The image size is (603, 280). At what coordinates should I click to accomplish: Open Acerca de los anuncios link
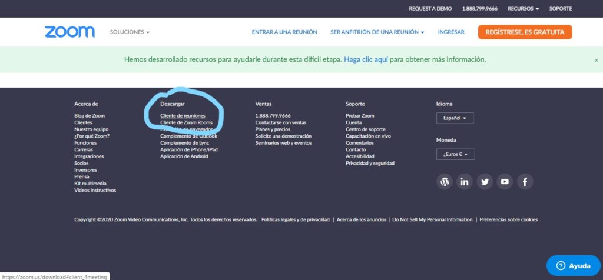(362, 219)
